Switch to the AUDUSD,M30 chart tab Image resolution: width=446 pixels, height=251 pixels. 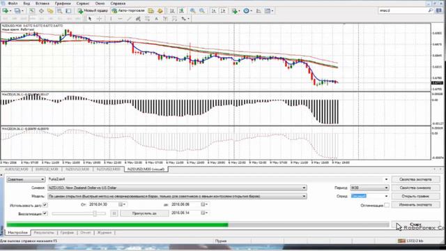click(x=17, y=169)
